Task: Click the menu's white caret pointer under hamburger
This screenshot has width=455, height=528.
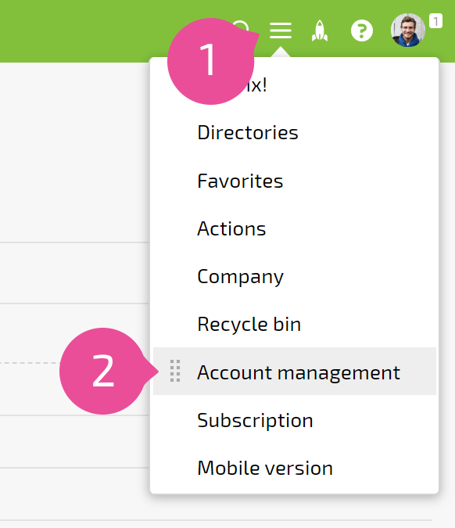Action: (x=281, y=52)
